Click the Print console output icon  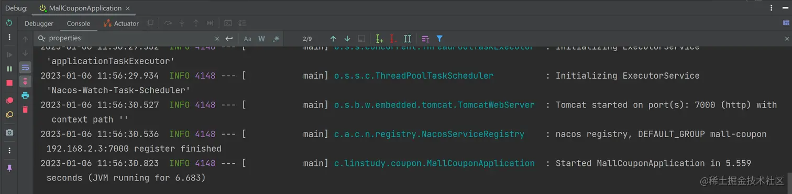pyautogui.click(x=25, y=95)
